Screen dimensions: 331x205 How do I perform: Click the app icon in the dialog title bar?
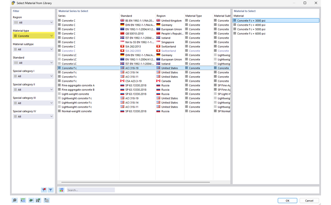14,3
